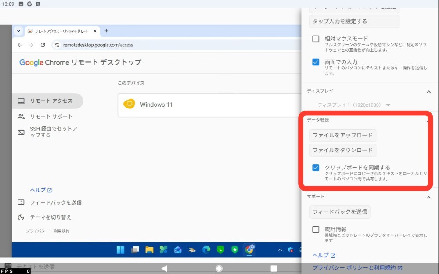Open the ヘルプ link in left sidebar
Image resolution: width=439 pixels, height=274 pixels.
(x=41, y=190)
